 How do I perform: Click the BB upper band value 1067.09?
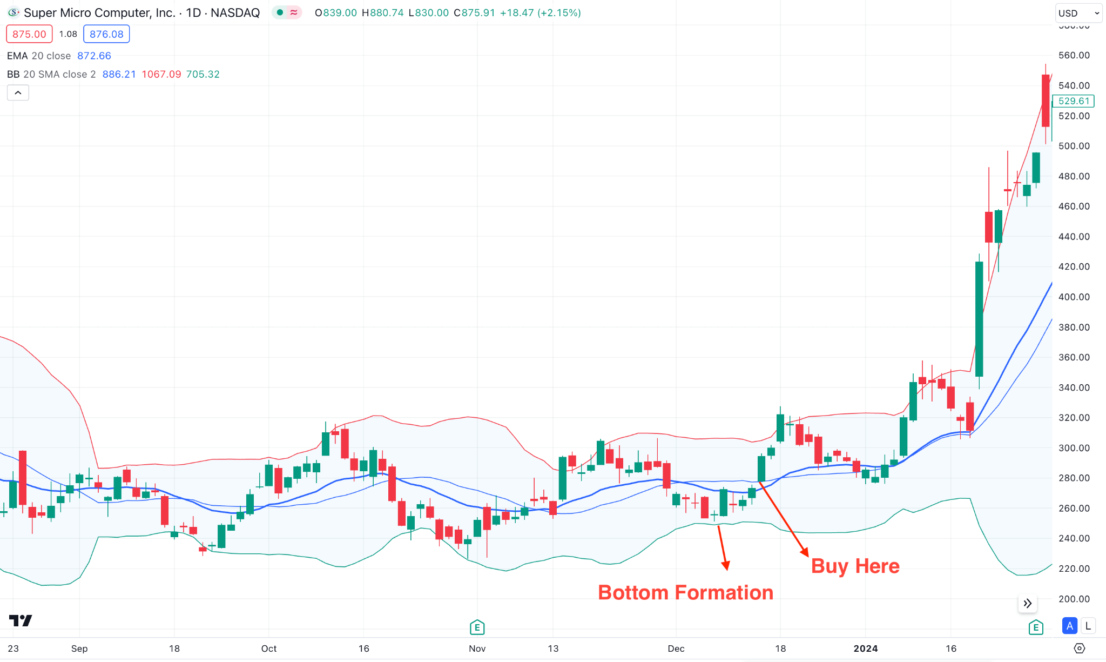(161, 74)
